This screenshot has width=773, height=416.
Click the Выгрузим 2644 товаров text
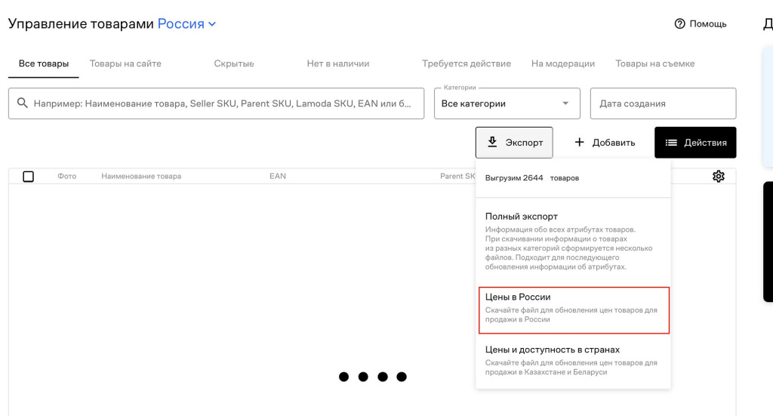(x=532, y=178)
